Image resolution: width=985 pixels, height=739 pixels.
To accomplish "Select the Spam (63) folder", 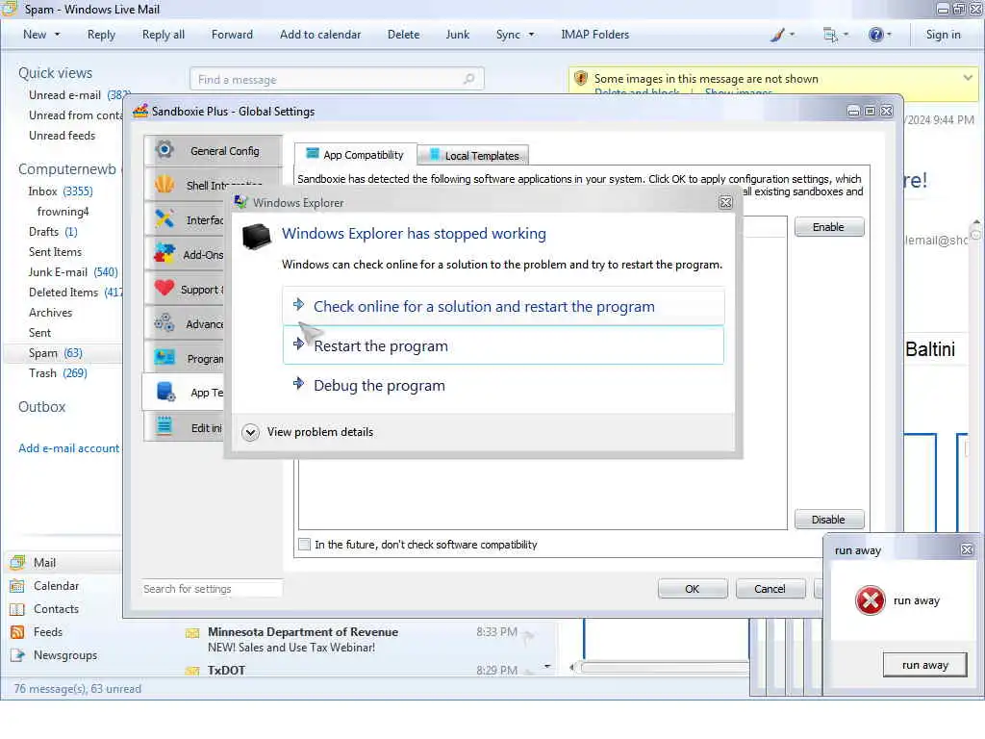I will 55,353.
